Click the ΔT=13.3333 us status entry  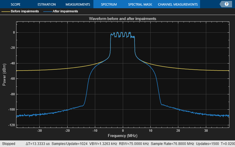(38, 144)
